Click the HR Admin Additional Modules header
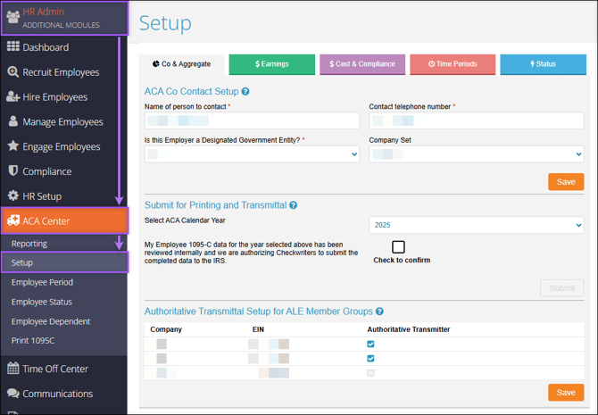This screenshot has width=598, height=415. (65, 19)
